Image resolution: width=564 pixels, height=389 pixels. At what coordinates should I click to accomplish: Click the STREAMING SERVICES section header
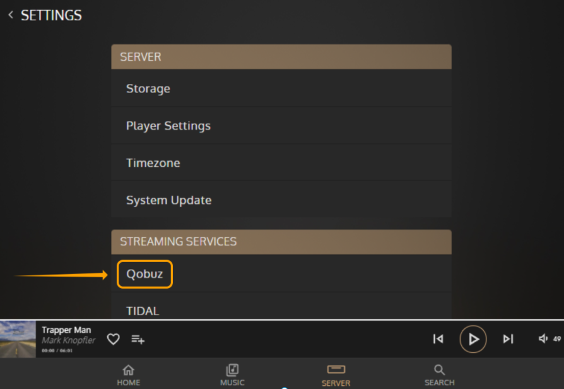point(281,242)
